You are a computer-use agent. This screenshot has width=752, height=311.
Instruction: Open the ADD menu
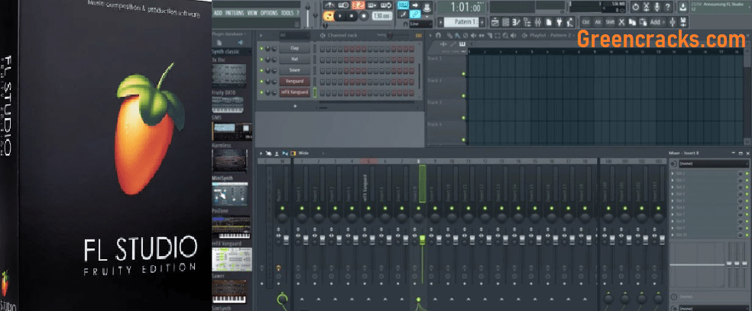[218, 13]
